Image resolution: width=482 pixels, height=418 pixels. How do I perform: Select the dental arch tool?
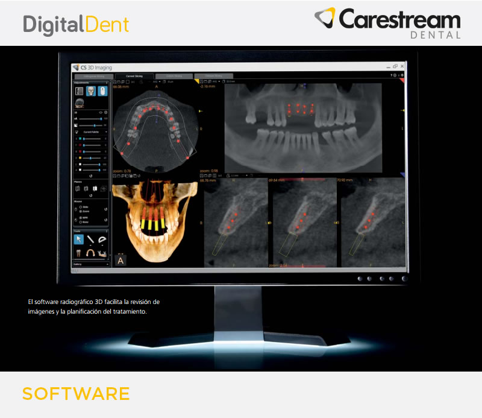pyautogui.click(x=91, y=252)
